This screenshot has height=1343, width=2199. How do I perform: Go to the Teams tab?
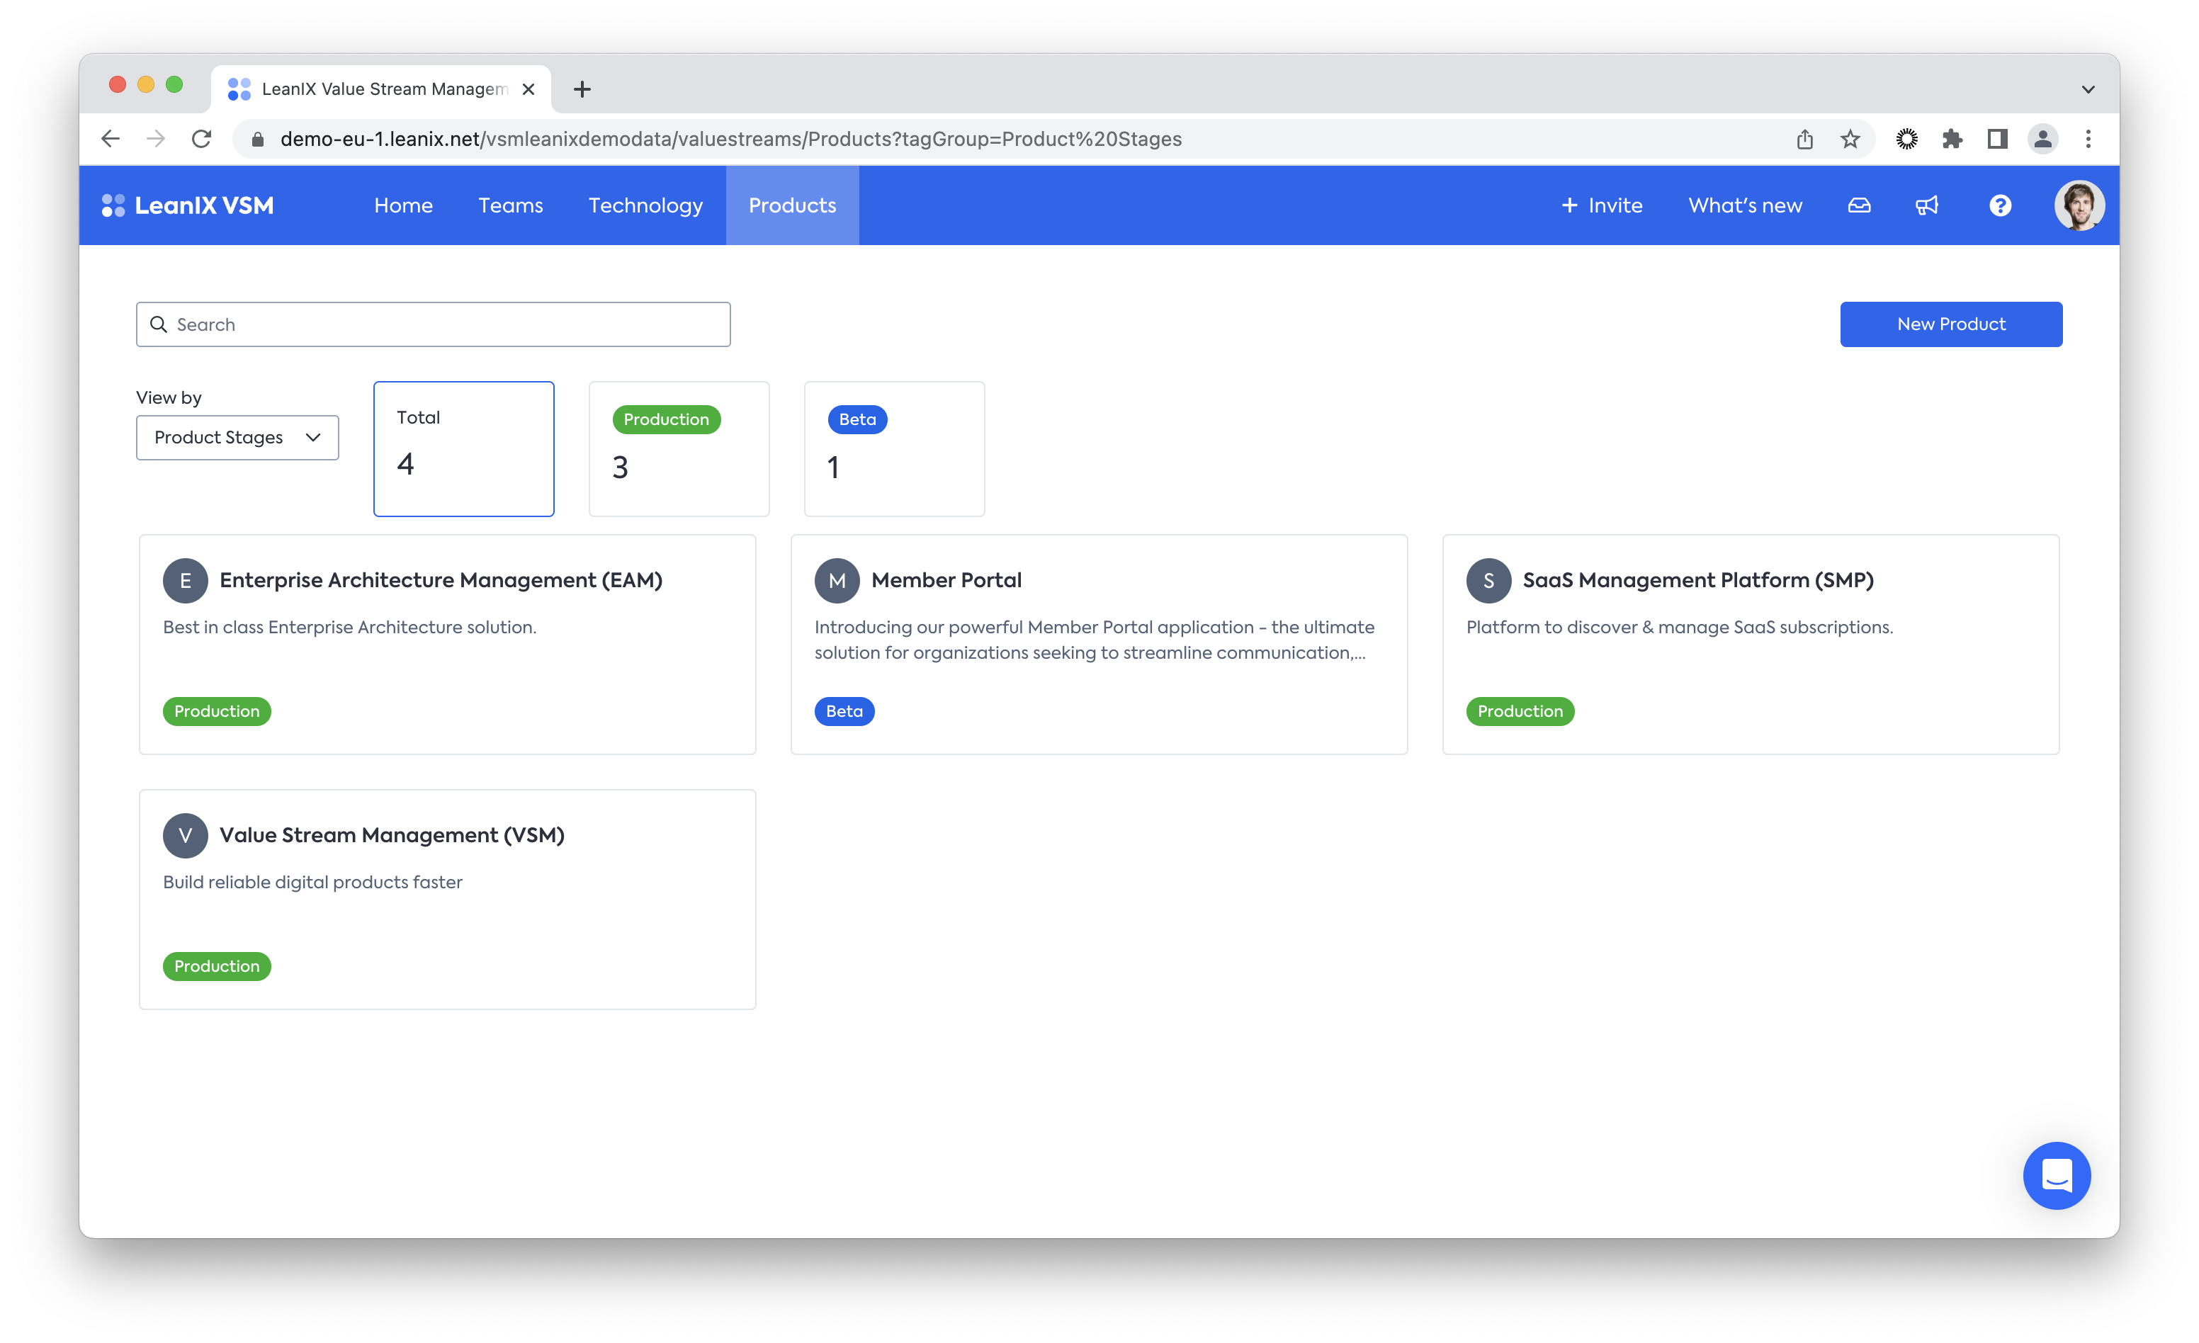click(511, 205)
